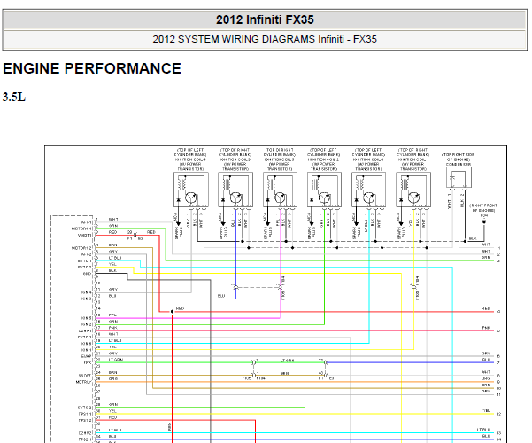Click the "SSOFF" pin label
This screenshot has height=443, width=532.
85,376
